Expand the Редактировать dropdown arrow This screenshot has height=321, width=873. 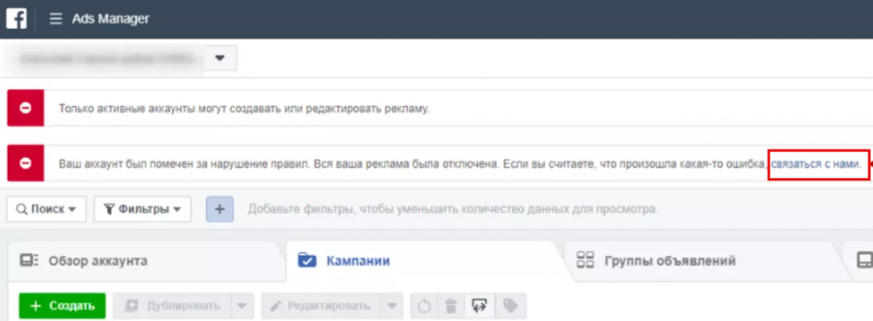point(392,306)
